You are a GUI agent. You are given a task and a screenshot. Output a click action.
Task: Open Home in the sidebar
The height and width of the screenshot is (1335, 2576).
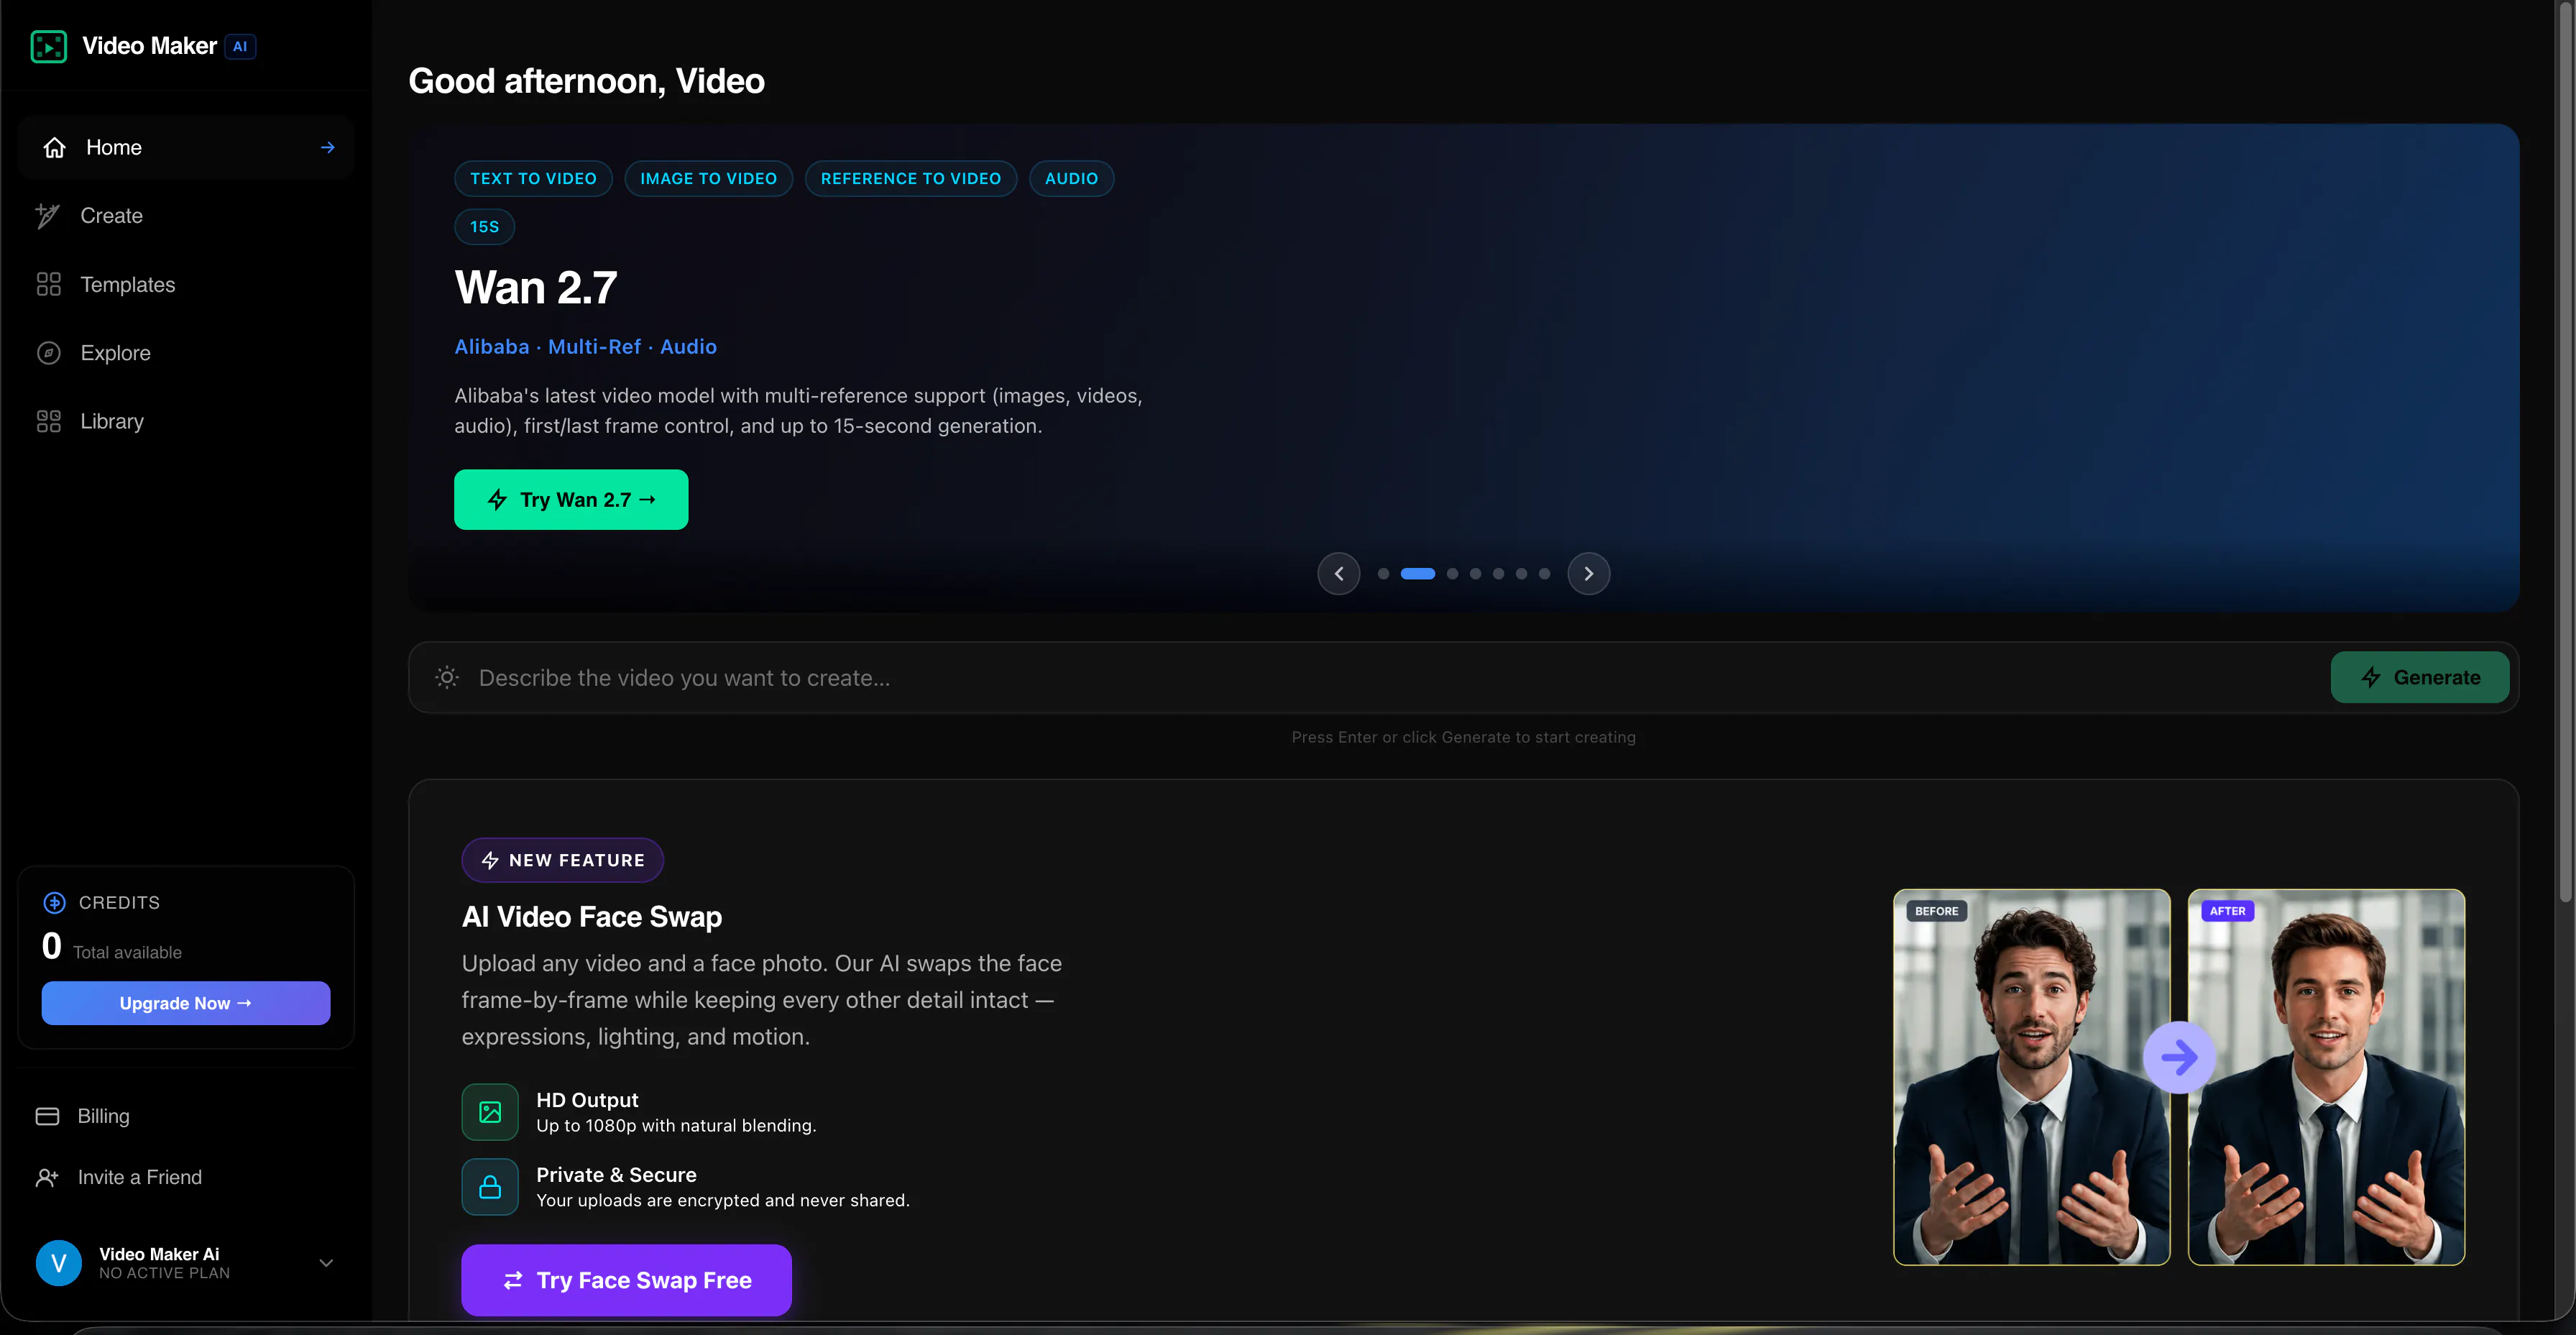(x=186, y=147)
